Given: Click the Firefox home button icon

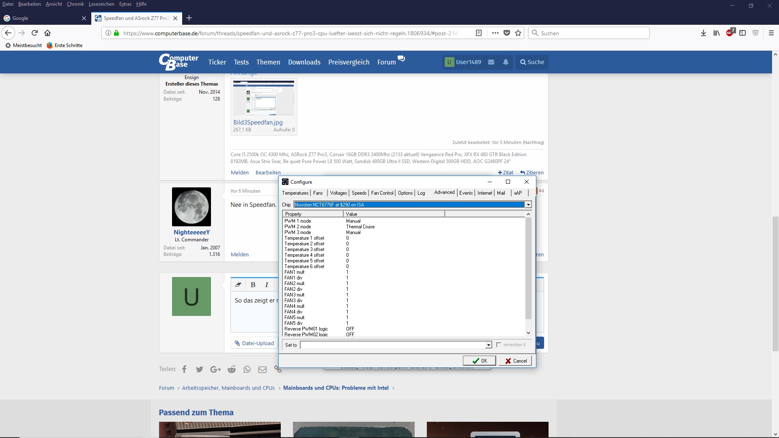Looking at the screenshot, I should tap(47, 33).
